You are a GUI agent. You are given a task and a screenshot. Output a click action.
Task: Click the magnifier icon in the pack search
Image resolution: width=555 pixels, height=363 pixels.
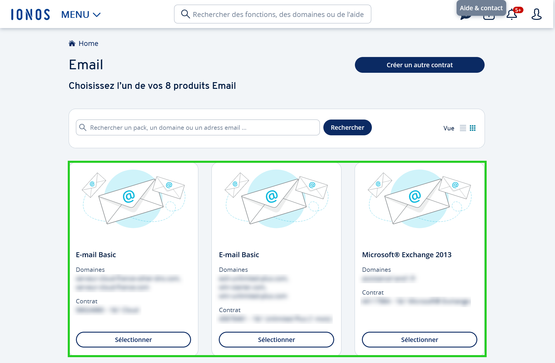click(83, 127)
